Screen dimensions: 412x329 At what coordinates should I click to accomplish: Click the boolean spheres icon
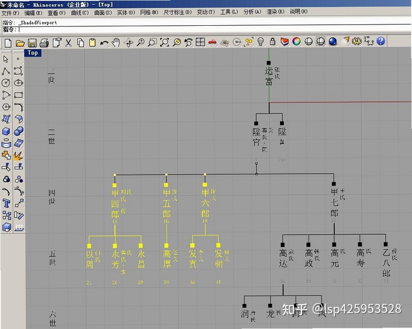(x=19, y=131)
